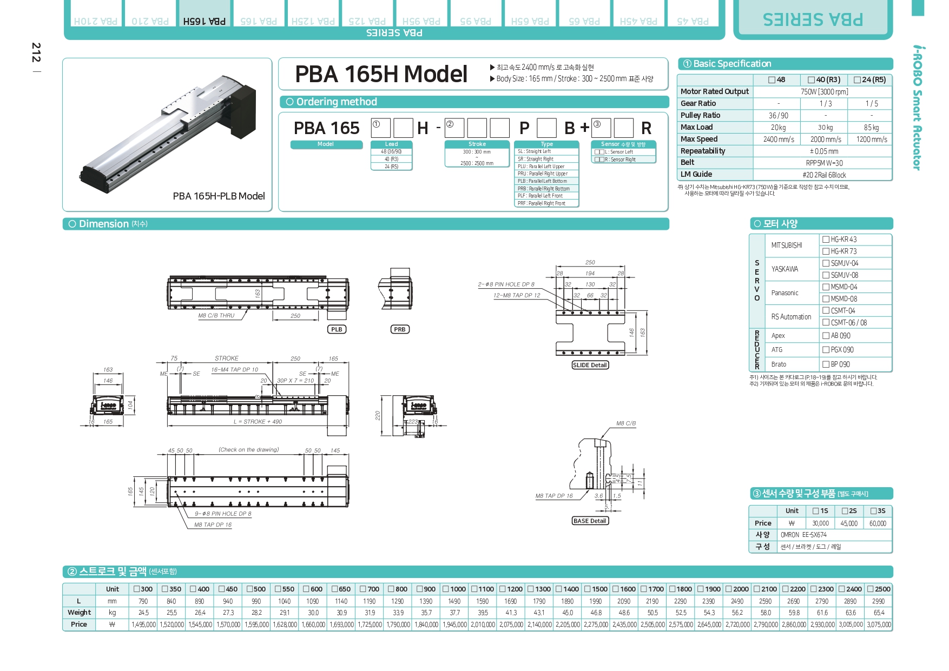Select 'PRB : Parallel Right Bottom' type entry
Screen dimensions: 949x671
click(546, 189)
